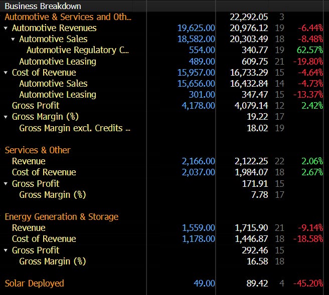Collapse Automotive Sales triangle under Automotive Revenues
This screenshot has width=329, height=295.
pos(13,40)
